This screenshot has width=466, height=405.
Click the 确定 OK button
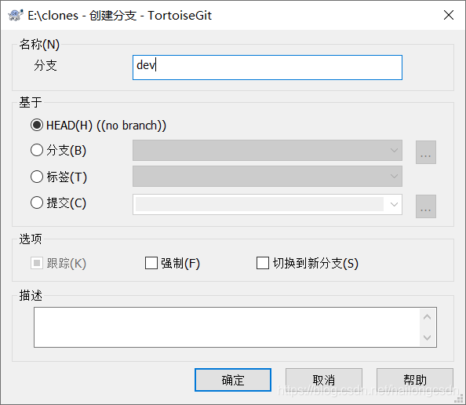pos(233,380)
